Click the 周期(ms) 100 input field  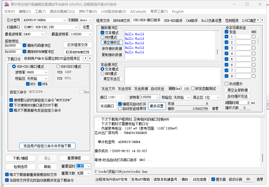tap(186, 89)
